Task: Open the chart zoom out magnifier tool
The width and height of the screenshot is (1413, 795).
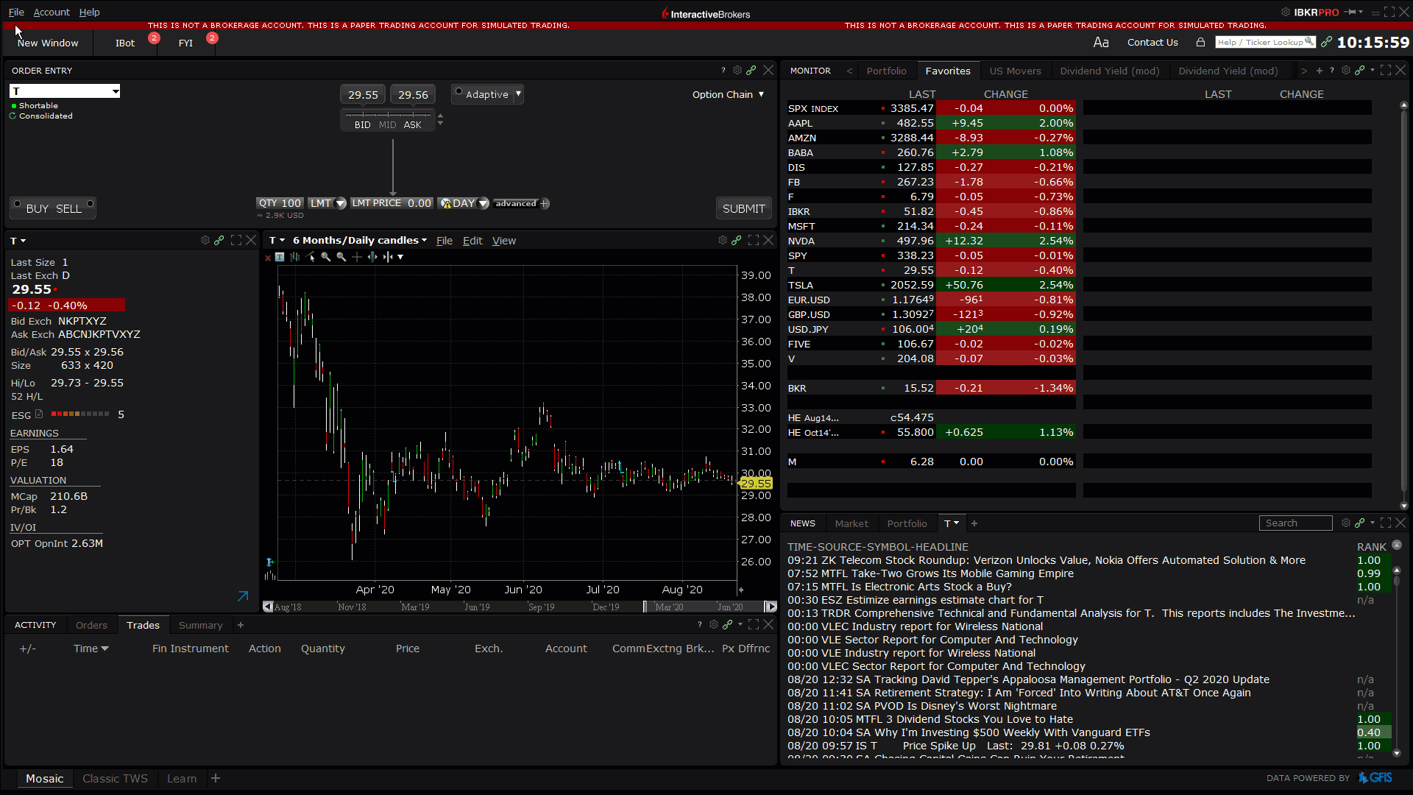Action: coord(341,257)
